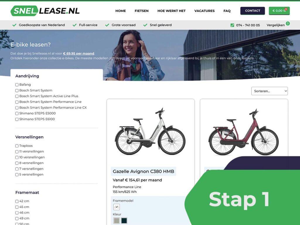
Task: Check the 8 versnellingen filter
Action: tap(17, 163)
